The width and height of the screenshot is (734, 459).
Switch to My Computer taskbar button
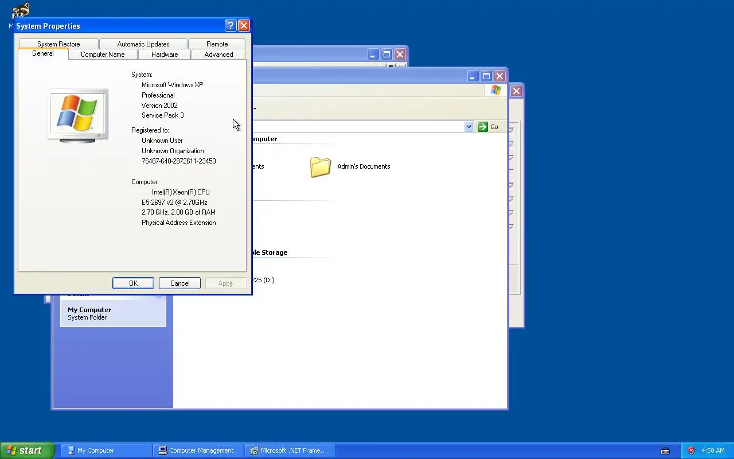click(106, 450)
